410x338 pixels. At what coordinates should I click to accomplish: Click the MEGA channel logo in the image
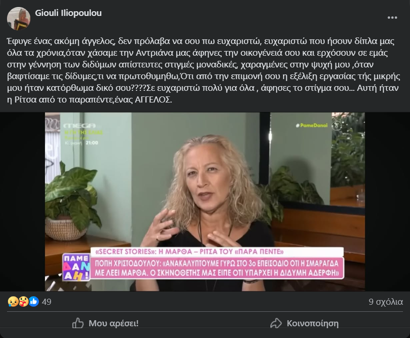(x=80, y=126)
